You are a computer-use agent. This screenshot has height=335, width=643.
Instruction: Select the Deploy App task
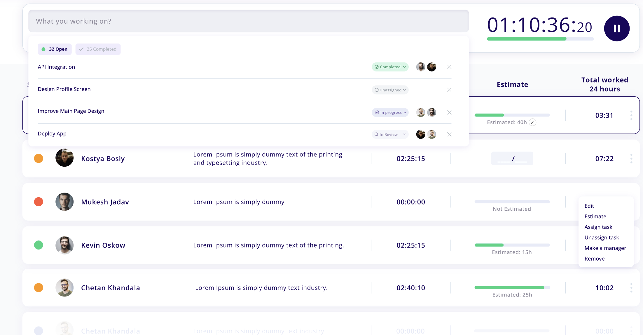point(52,134)
